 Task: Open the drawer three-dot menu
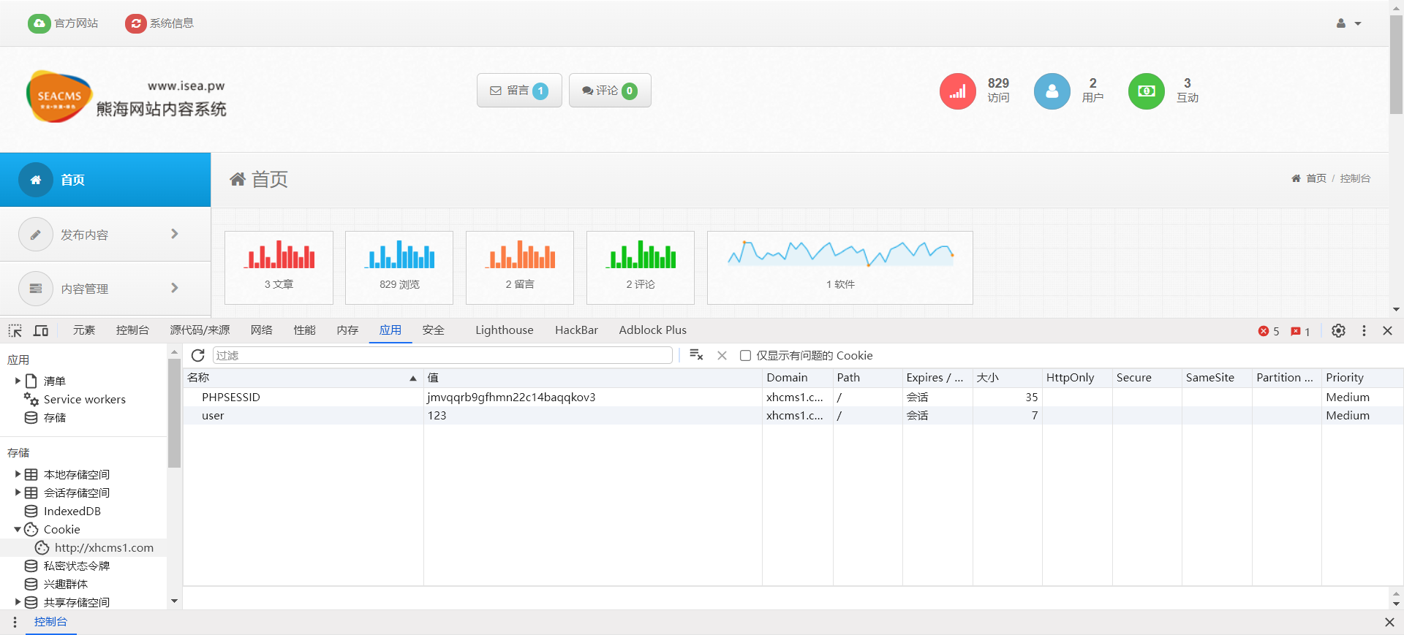pyautogui.click(x=15, y=622)
